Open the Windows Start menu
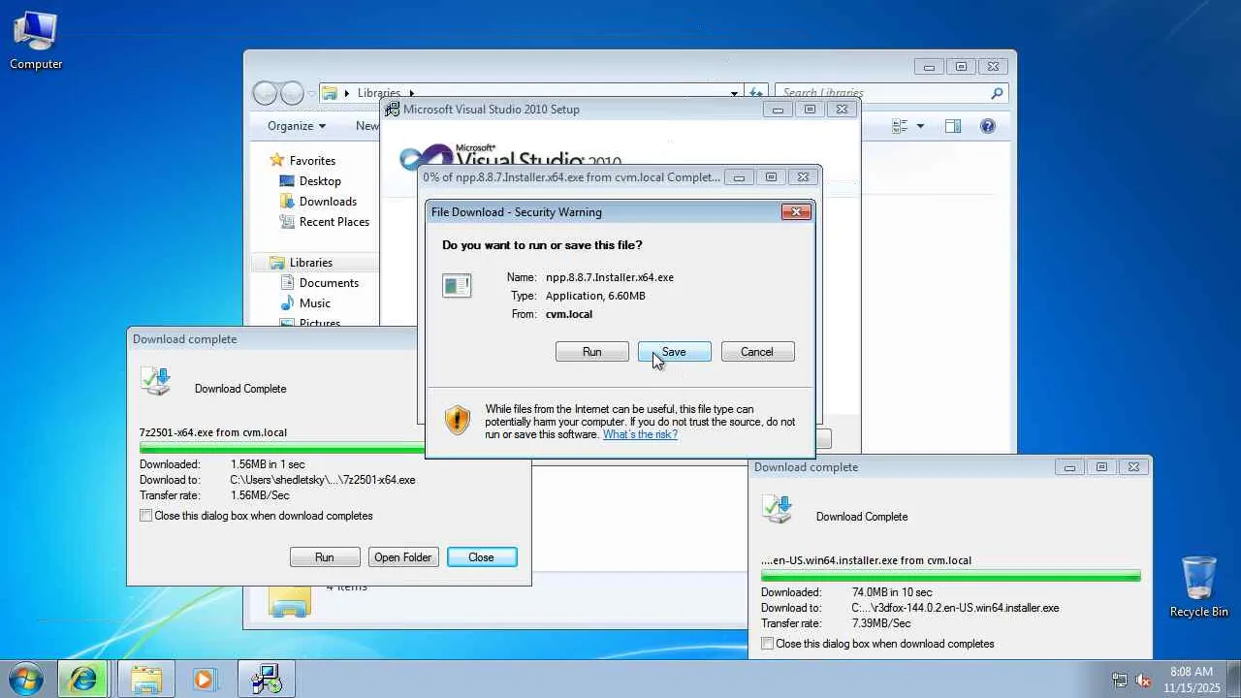This screenshot has width=1241, height=698. (25, 679)
